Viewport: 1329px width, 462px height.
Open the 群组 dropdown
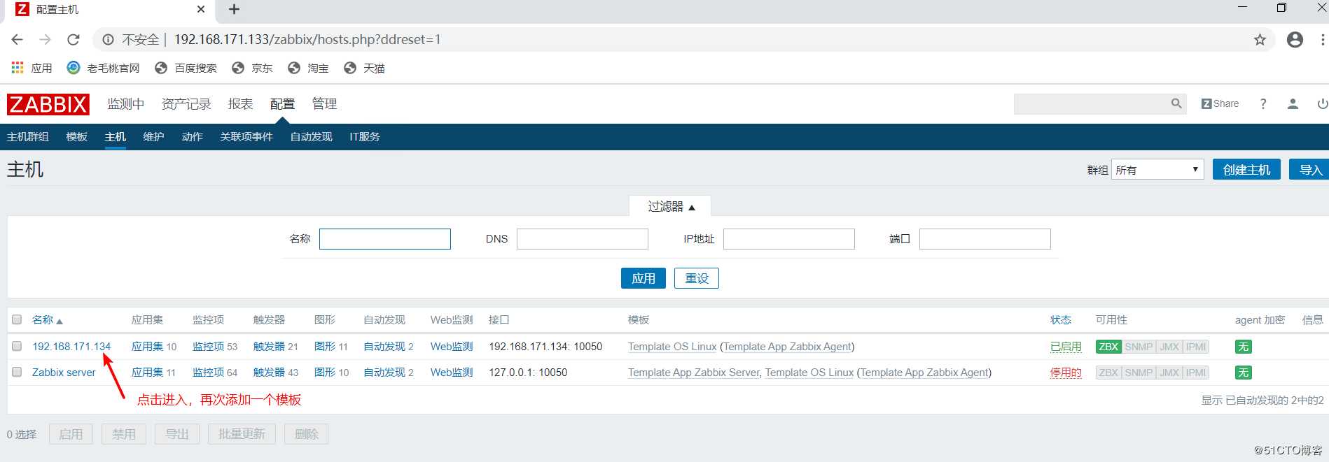(x=1157, y=170)
